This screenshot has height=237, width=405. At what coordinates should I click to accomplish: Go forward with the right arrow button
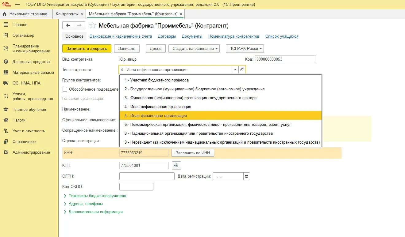(79, 25)
